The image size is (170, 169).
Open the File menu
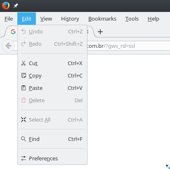(x=9, y=19)
